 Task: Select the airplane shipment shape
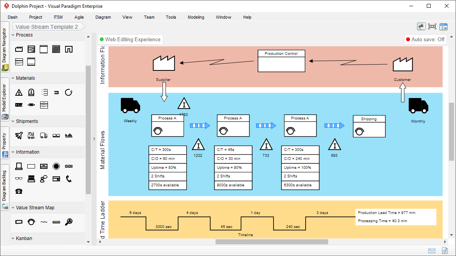pyautogui.click(x=19, y=135)
